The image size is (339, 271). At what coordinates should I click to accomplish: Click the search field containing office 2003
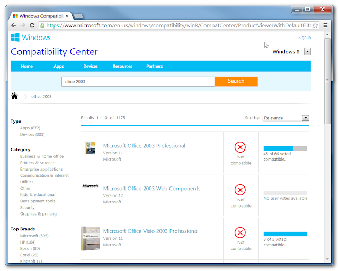[138, 81]
